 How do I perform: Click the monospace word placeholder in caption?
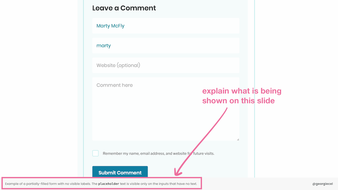pos(109,184)
